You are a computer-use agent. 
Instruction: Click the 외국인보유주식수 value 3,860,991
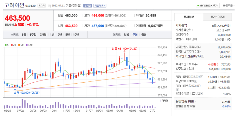point(225,52)
